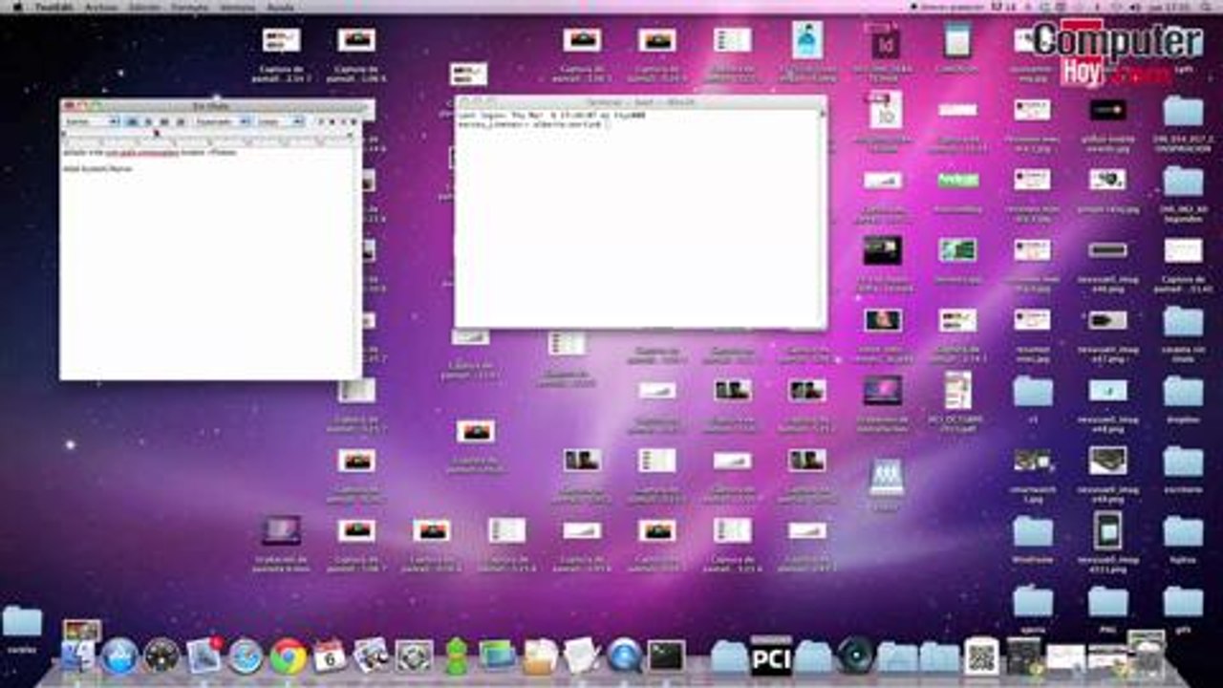Open Espaciado dropdown in TextEdit toolbar
1223x688 pixels.
[223, 121]
